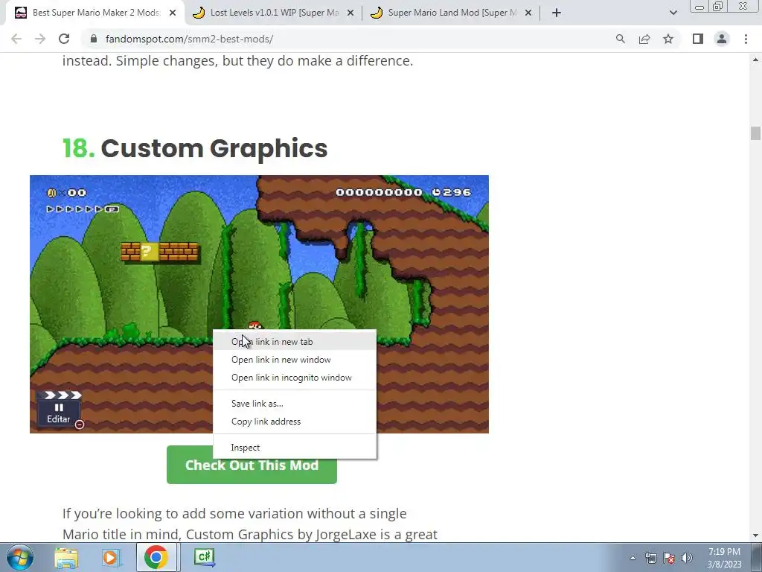
Task: Click the browser Back arrow
Action: click(x=16, y=39)
